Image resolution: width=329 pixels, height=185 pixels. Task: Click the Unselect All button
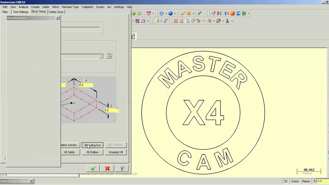coord(116,152)
